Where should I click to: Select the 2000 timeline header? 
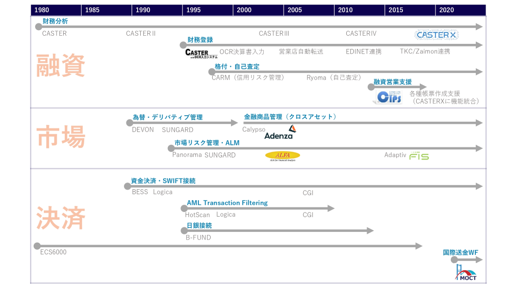[x=258, y=10]
